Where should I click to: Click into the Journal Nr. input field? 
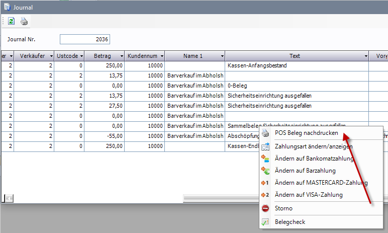84,39
